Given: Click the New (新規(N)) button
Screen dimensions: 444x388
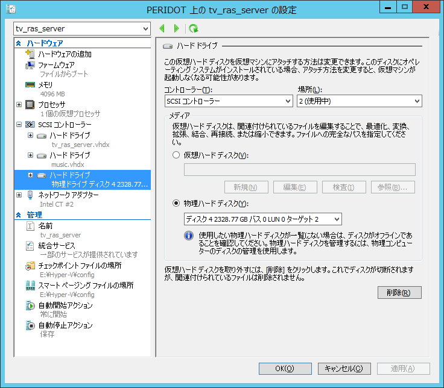Looking at the screenshot, I should (246, 187).
